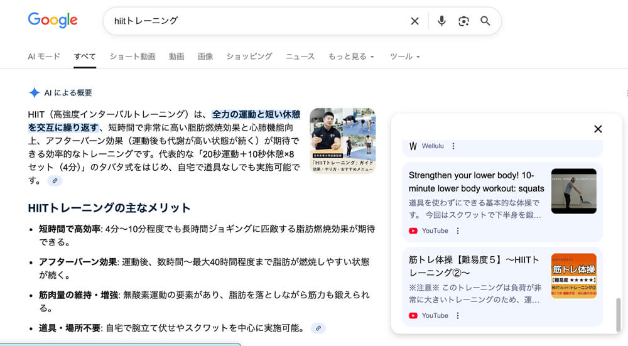Open the squats workout video thumbnail
Image resolution: width=628 pixels, height=346 pixels.
tap(573, 191)
